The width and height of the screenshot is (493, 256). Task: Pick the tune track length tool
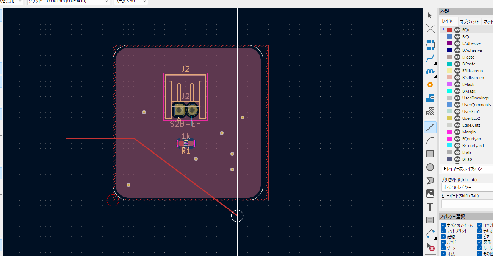point(430,71)
